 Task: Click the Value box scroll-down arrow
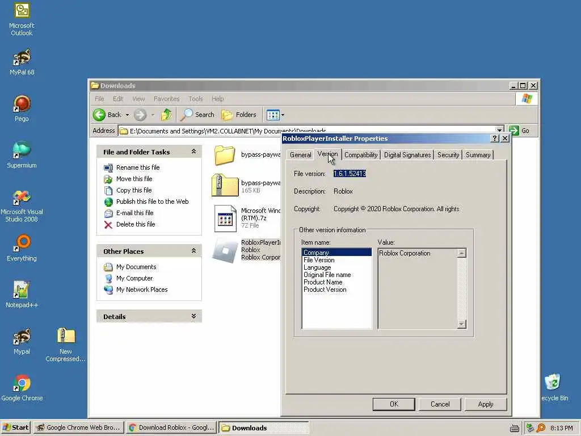coord(461,324)
